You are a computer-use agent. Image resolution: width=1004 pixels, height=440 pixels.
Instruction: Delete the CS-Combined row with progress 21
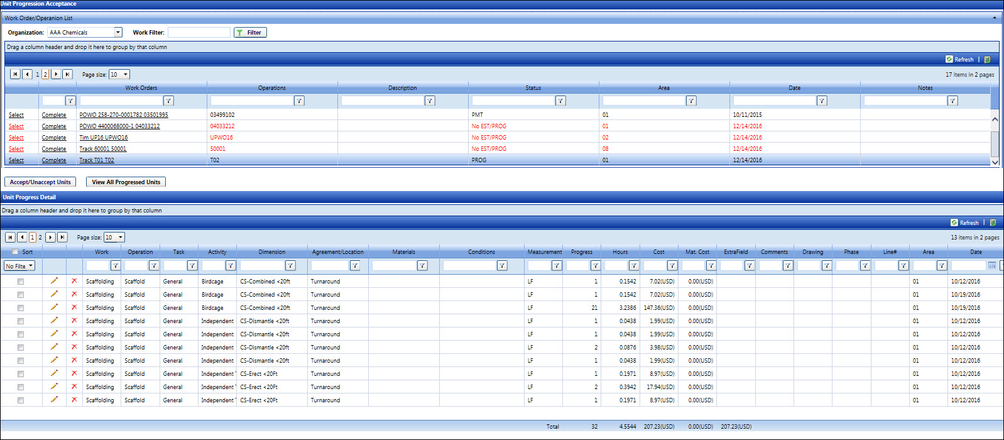[x=74, y=307]
